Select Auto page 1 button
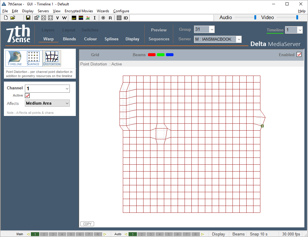The width and height of the screenshot is (308, 237). coord(133,234)
